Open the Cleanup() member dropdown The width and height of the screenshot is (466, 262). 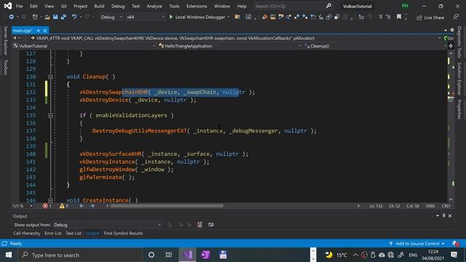375,46
